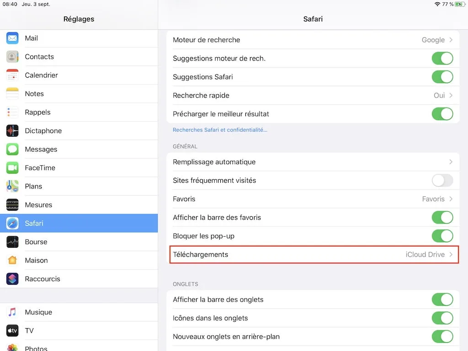Screen dimensions: 468x351
Task: Click the Calendrier icon in the sidebar
Action: (x=12, y=75)
